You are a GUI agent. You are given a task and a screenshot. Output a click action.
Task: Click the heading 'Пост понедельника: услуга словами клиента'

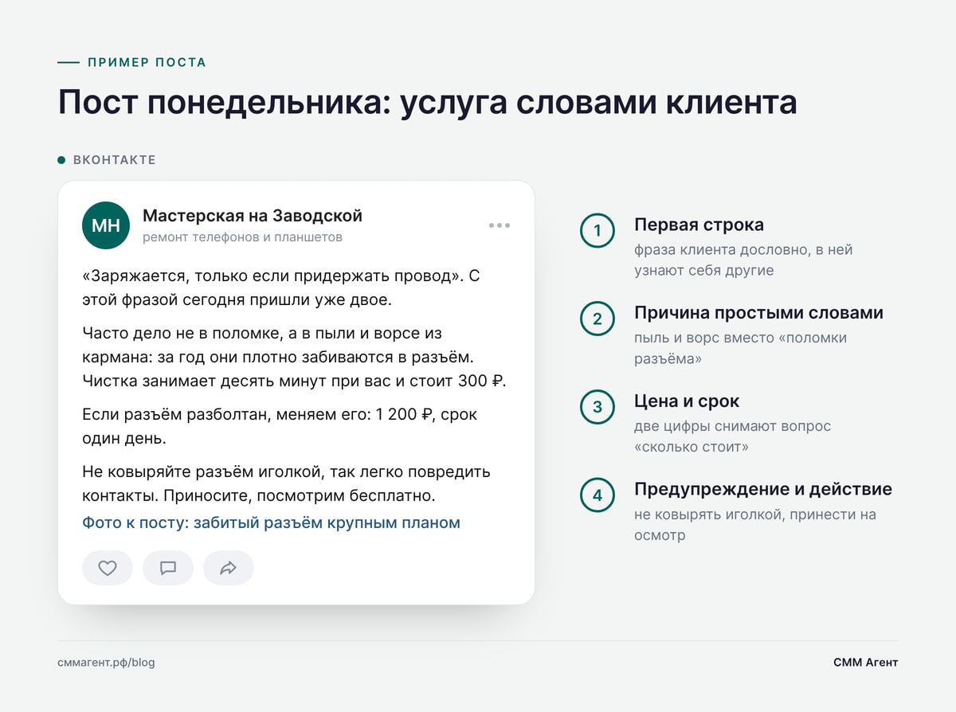[x=428, y=104]
